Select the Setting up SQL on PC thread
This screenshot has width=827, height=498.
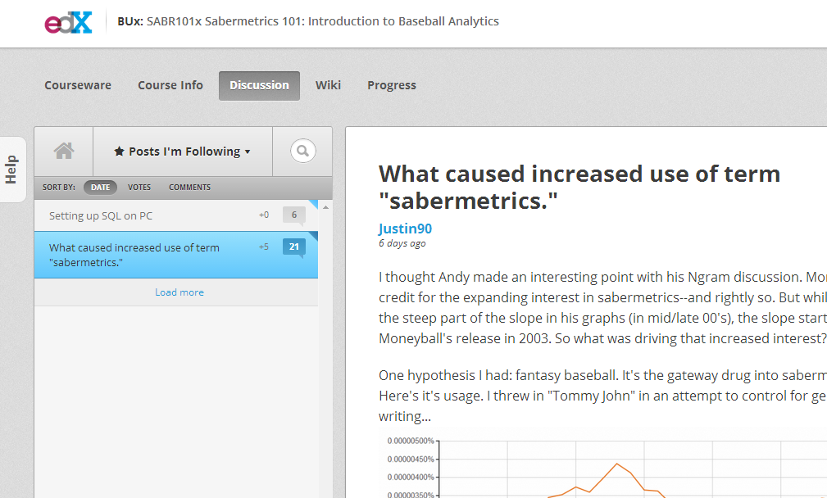coord(176,215)
